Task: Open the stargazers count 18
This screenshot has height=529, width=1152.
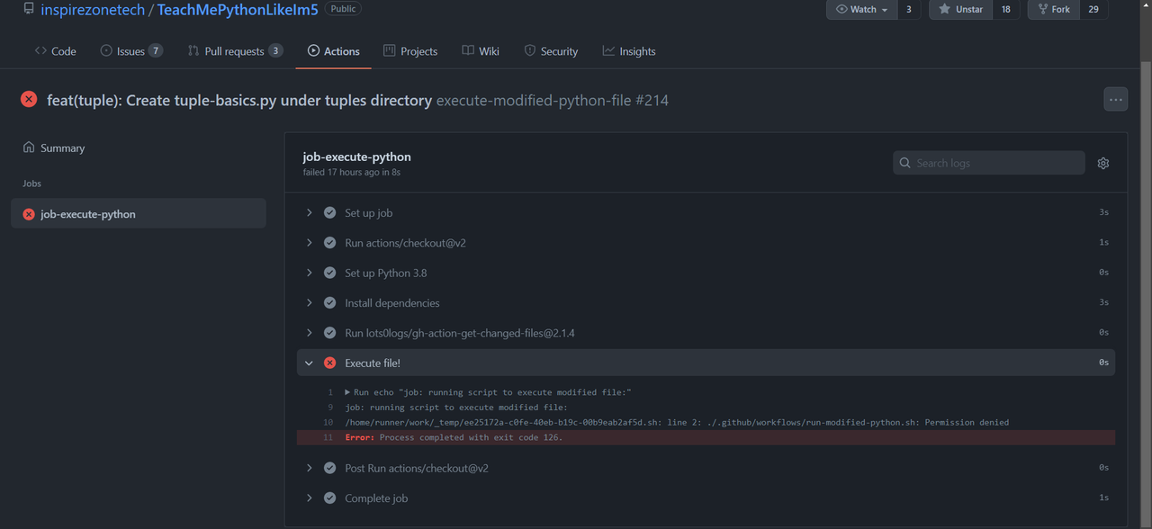Action: pyautogui.click(x=1005, y=9)
